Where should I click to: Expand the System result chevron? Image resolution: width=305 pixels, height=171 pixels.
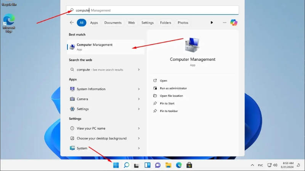point(139,148)
